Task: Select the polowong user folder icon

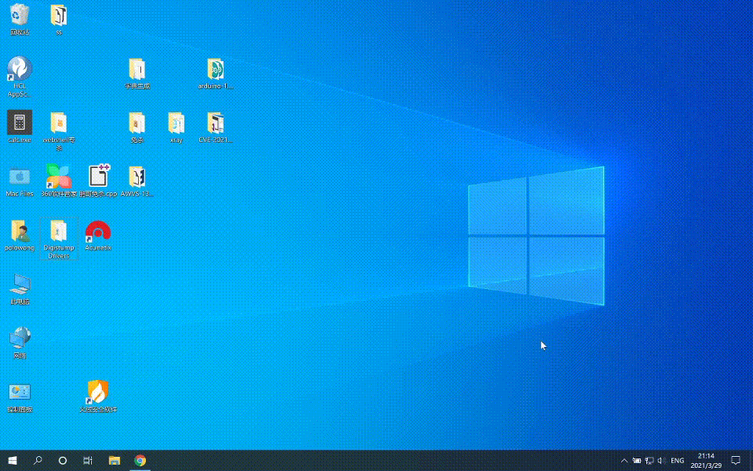Action: (x=20, y=235)
